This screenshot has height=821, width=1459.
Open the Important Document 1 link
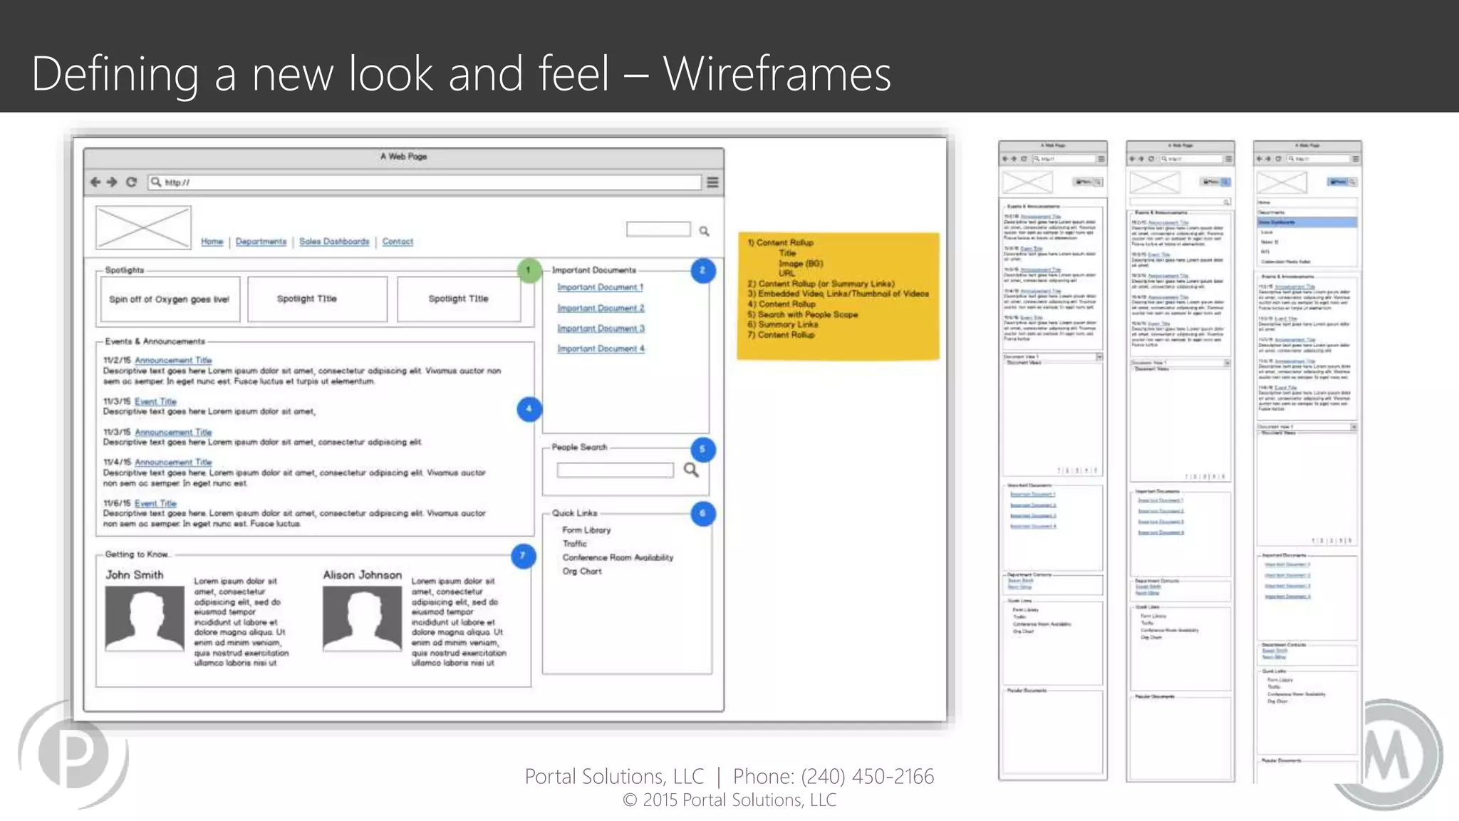point(600,287)
